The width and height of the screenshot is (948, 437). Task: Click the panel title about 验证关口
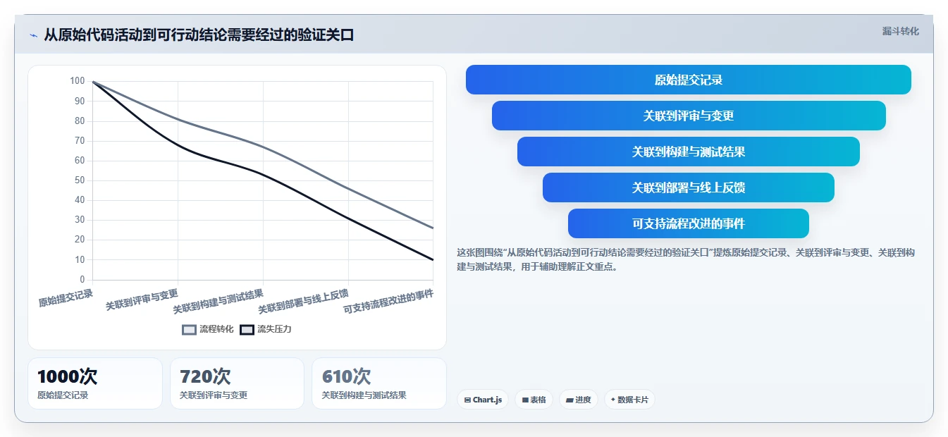(x=199, y=35)
